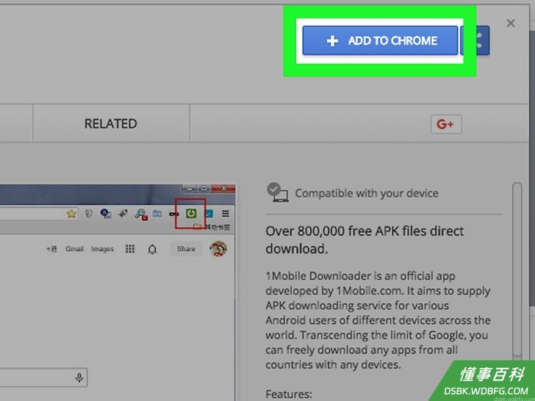Open the extension screenshot thumbnail
The height and width of the screenshot is (401, 535).
pyautogui.click(x=118, y=292)
